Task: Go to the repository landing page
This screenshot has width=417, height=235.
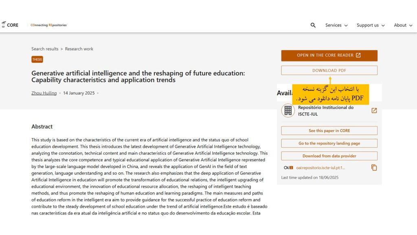Action: coord(329,143)
